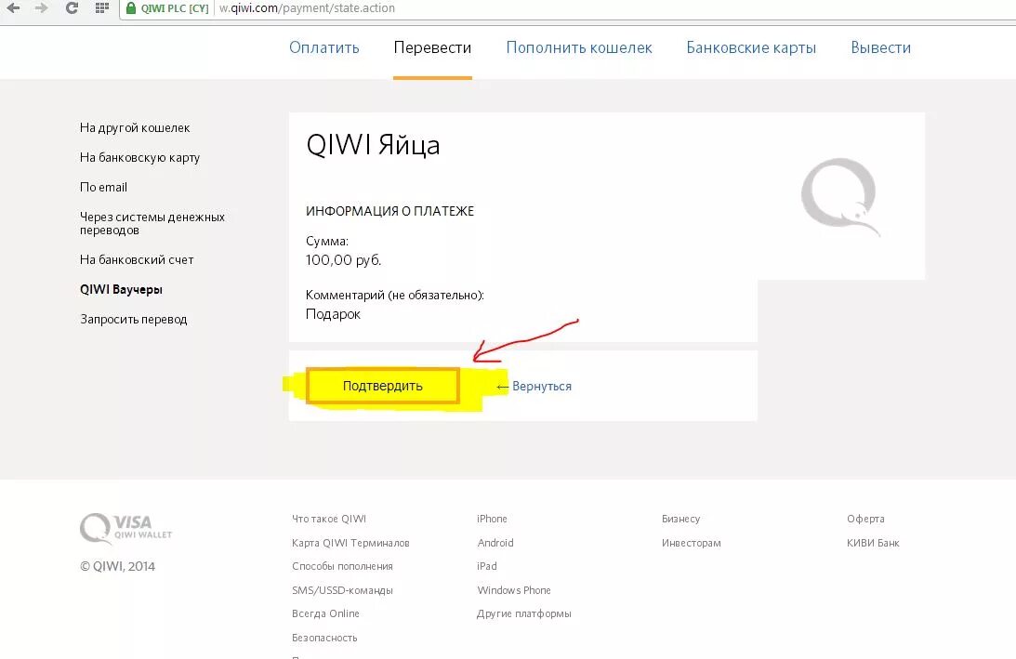The width and height of the screenshot is (1016, 659).
Task: Open the Оферта footer link
Action: pyautogui.click(x=865, y=519)
